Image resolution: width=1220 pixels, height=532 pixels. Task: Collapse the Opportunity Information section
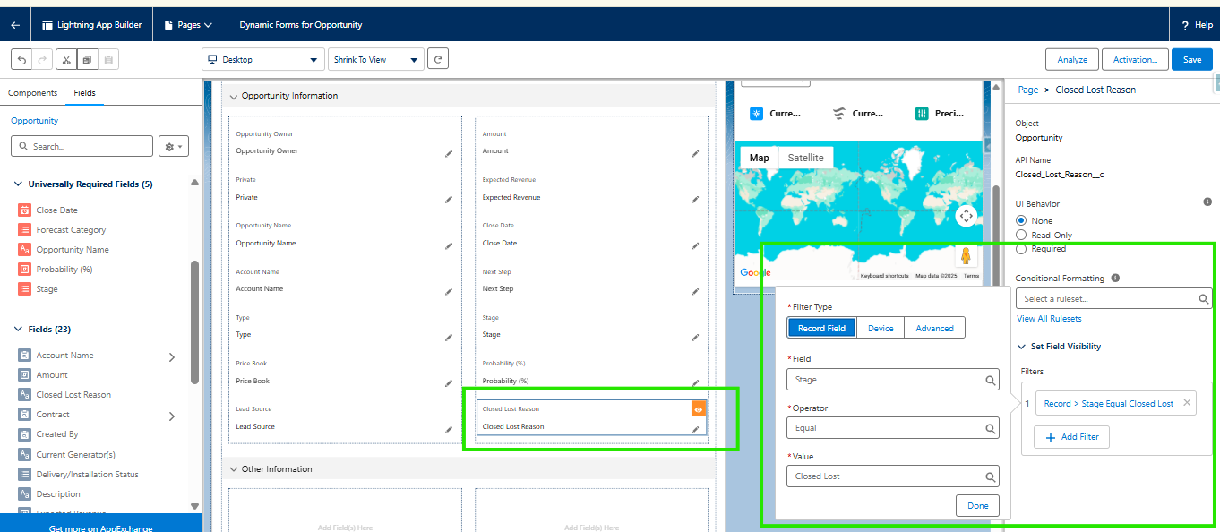pos(235,96)
